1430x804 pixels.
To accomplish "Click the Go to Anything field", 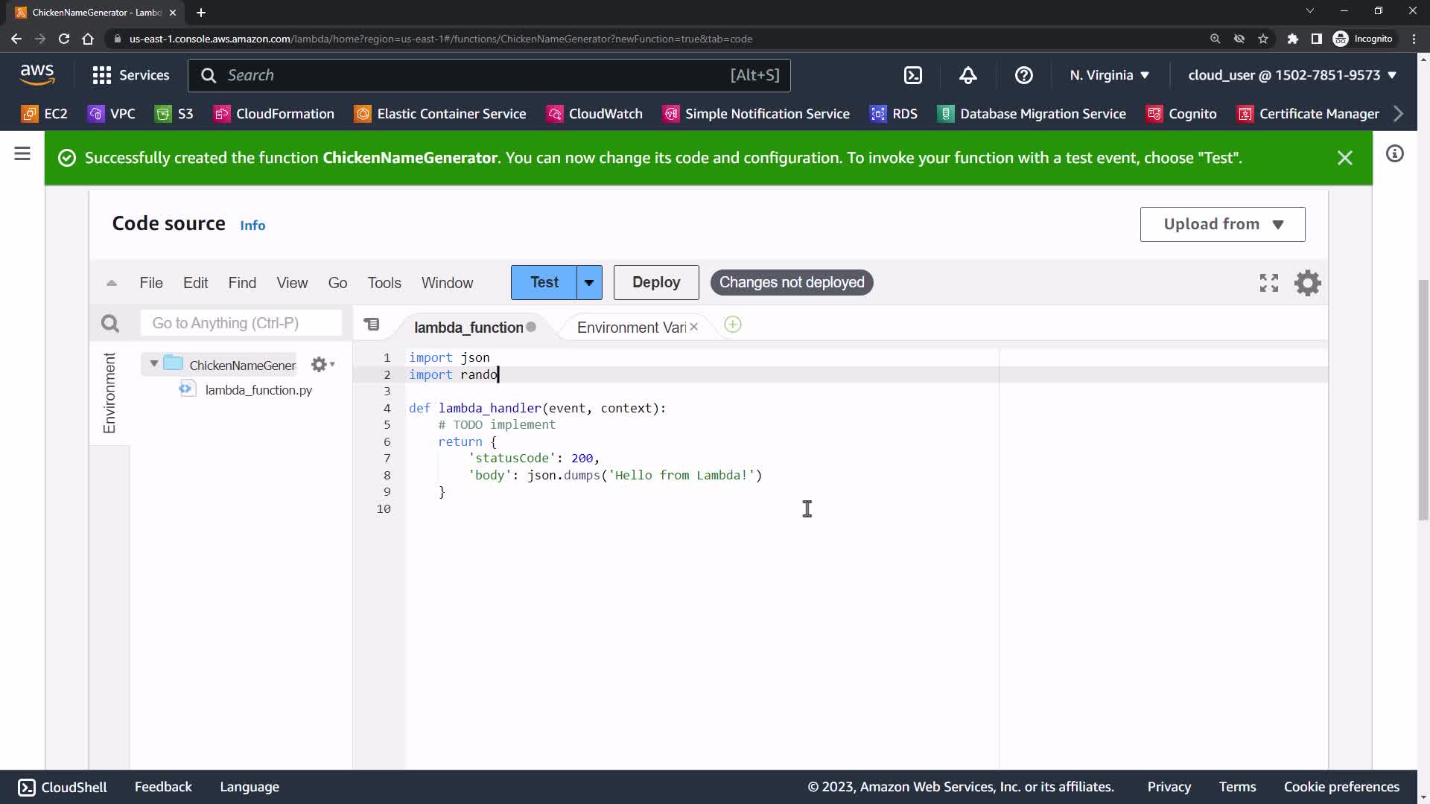I will [241, 323].
